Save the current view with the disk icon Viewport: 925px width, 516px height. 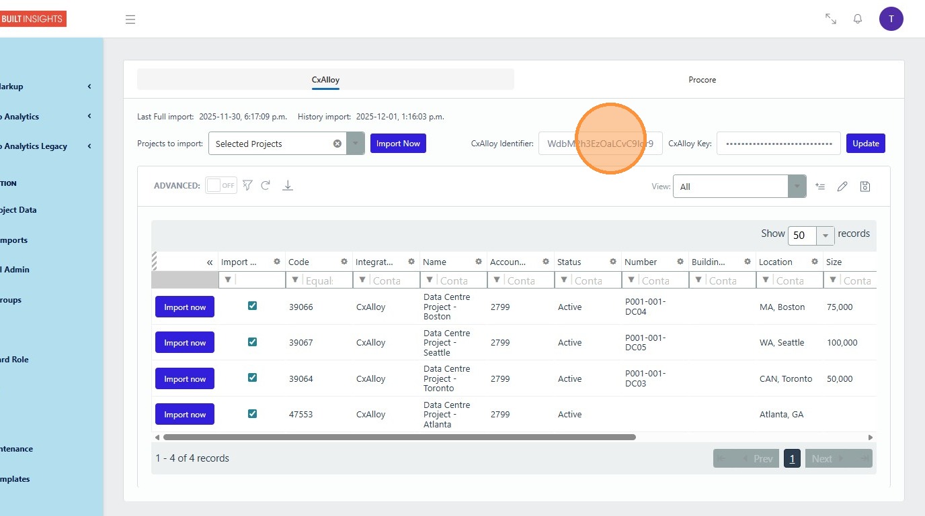pos(865,187)
